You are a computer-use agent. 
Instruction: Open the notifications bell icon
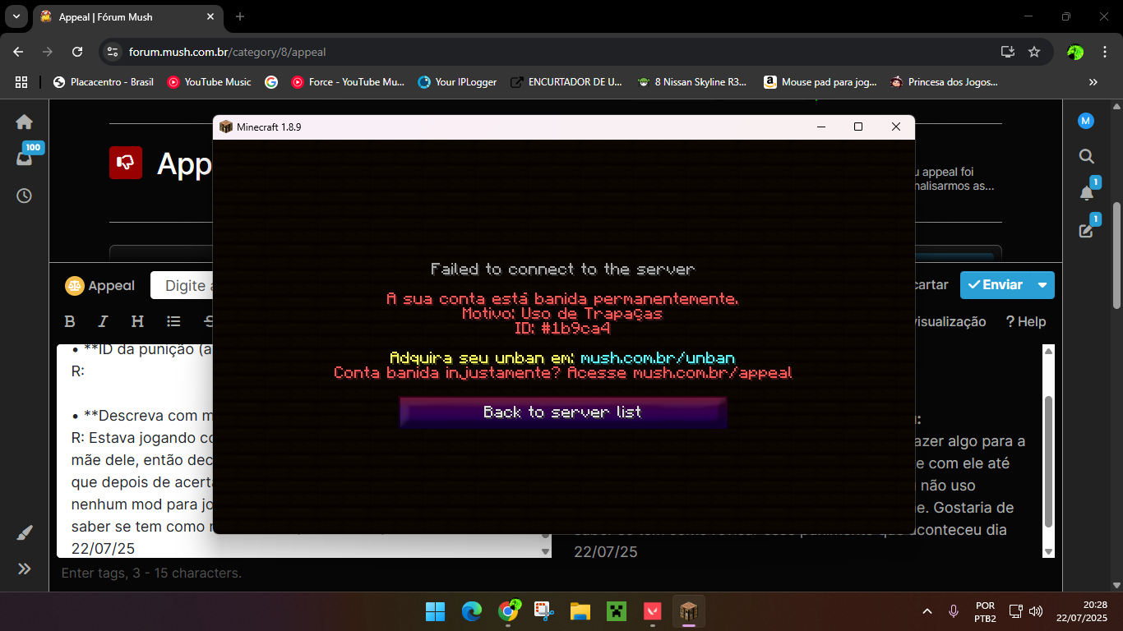tap(1087, 192)
